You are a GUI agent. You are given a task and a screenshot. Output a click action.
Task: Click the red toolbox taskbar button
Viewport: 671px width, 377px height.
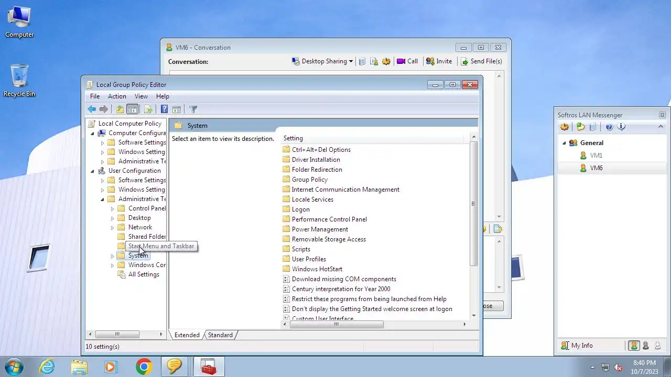(x=209, y=367)
